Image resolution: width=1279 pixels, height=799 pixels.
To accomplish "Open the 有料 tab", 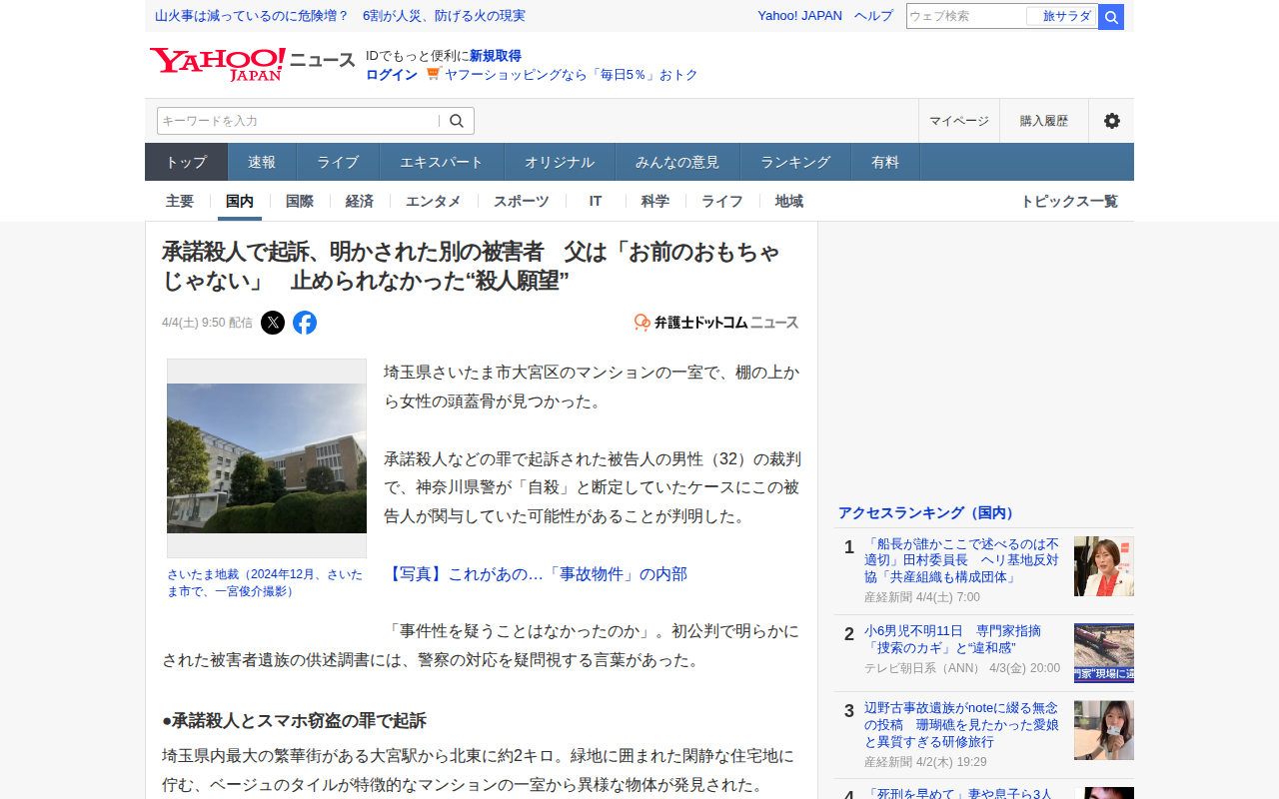I will coord(885,162).
